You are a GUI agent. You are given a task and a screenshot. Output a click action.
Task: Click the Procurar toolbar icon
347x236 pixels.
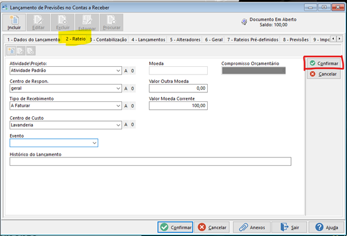click(111, 22)
